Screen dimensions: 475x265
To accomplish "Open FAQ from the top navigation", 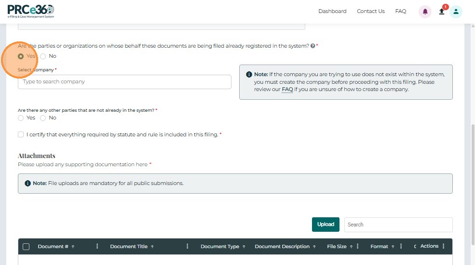I will [x=400, y=11].
